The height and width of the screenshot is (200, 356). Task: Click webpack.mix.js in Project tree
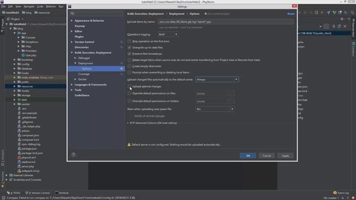tap(31, 171)
